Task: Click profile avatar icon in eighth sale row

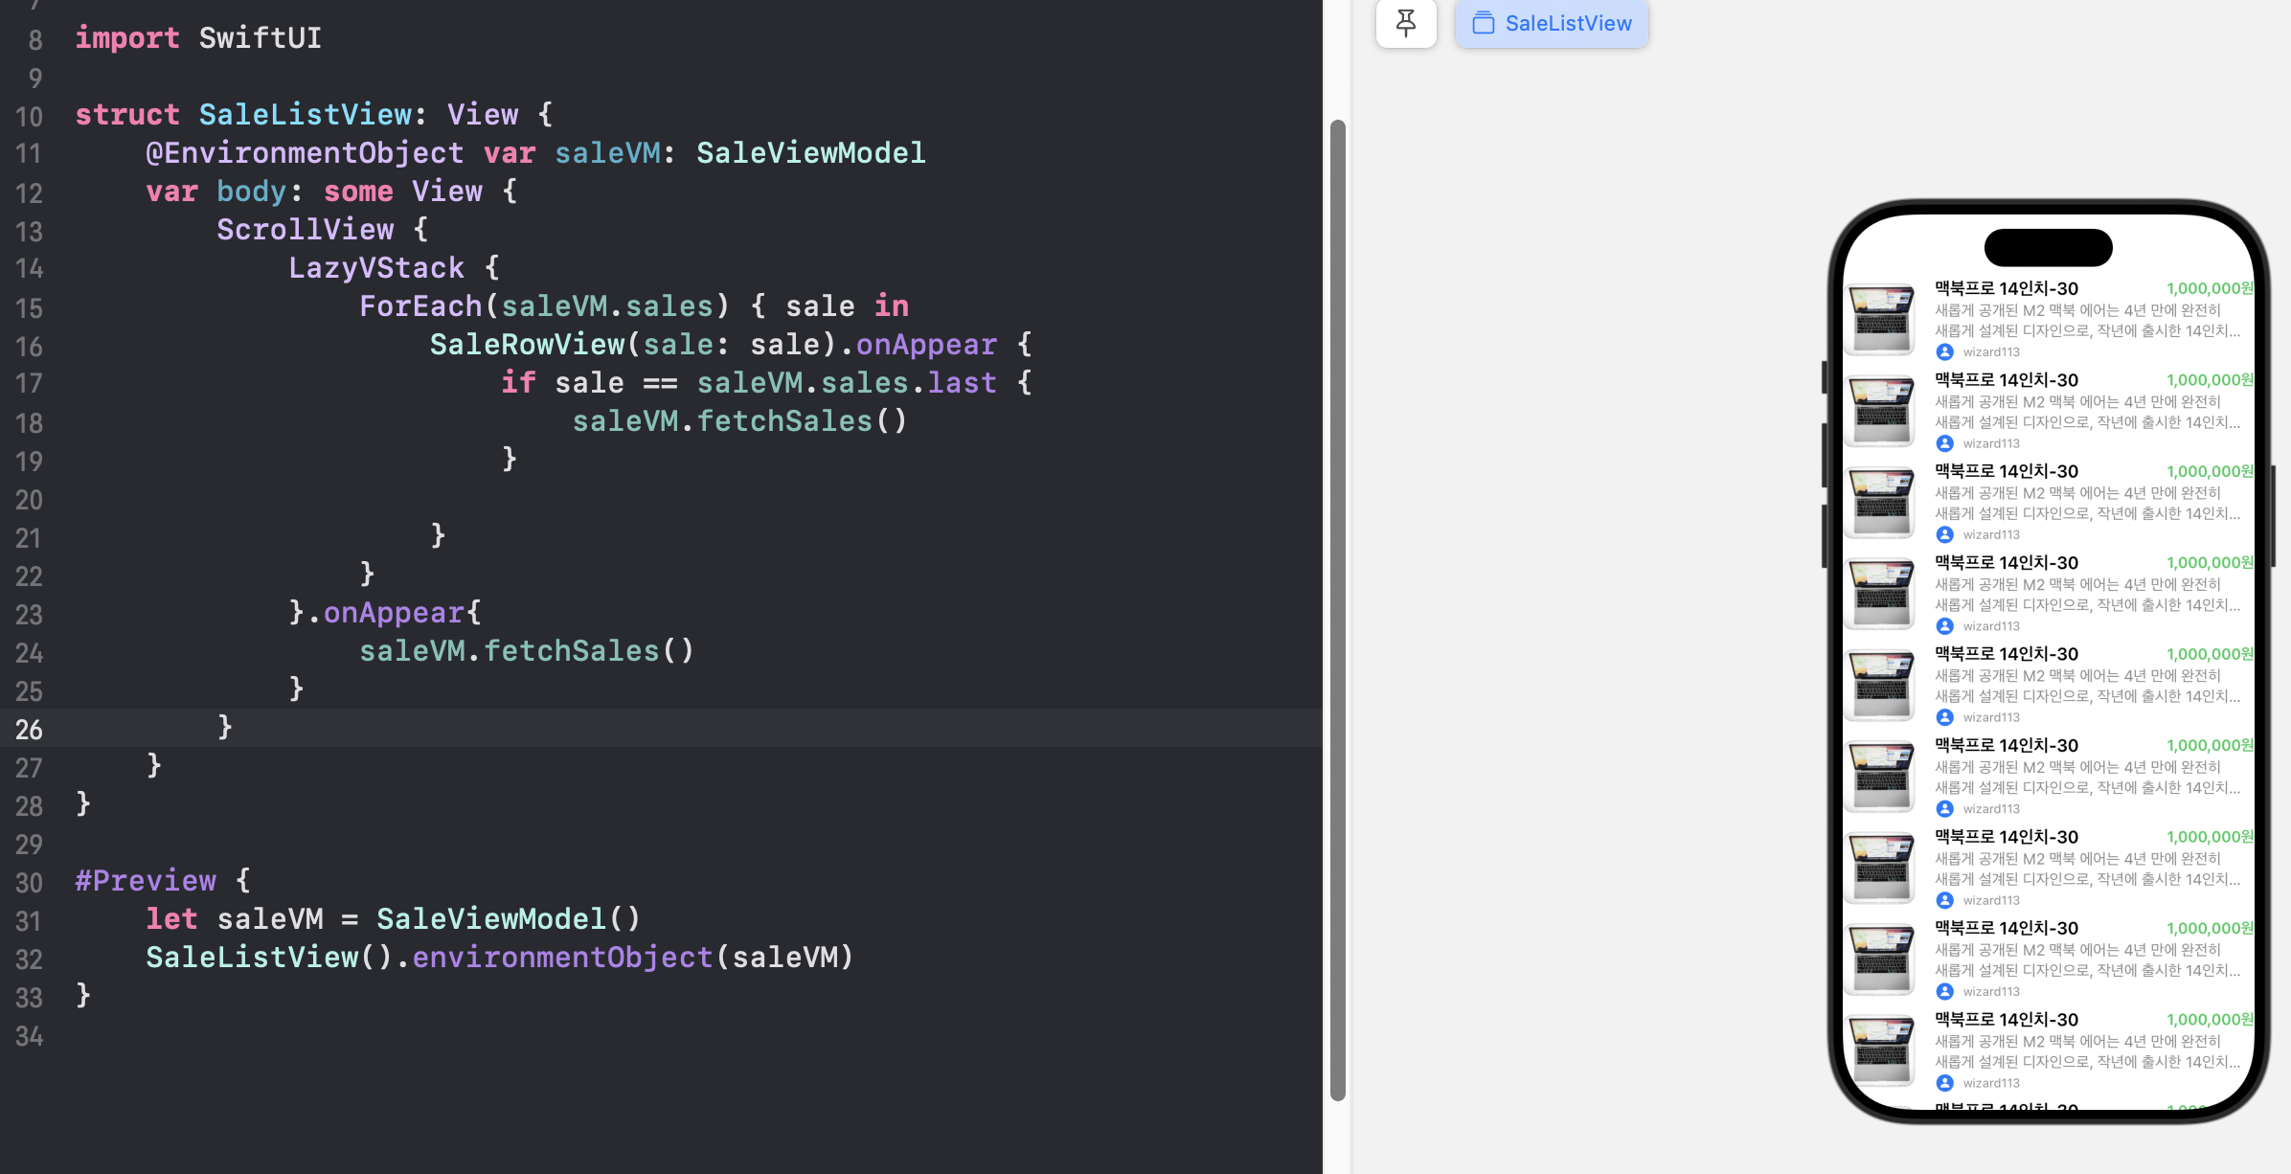Action: point(1944,991)
